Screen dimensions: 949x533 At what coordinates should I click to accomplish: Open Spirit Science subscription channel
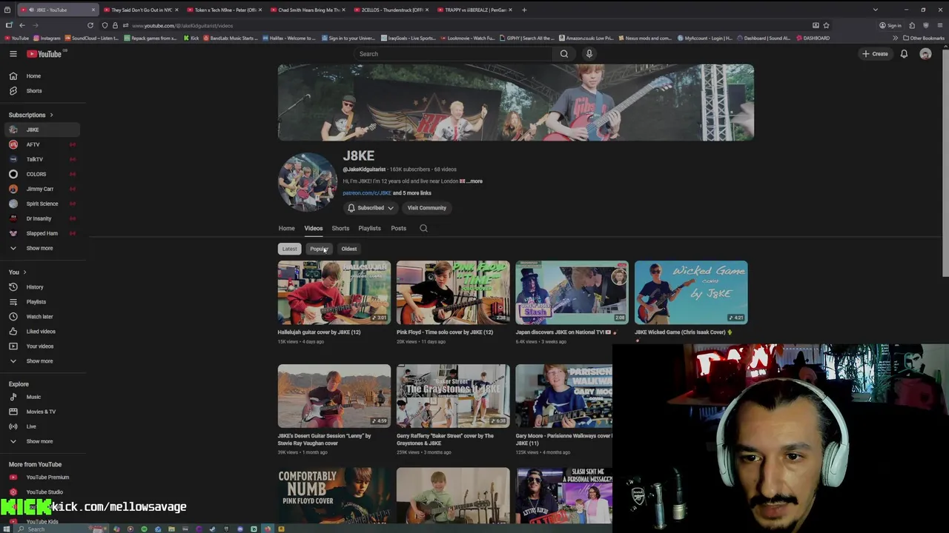pos(43,204)
